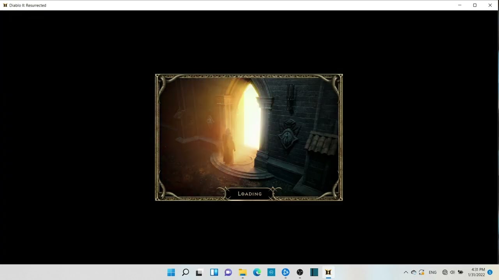Open File Explorer from the taskbar
Viewport: 499px width, 280px height.
point(242,273)
